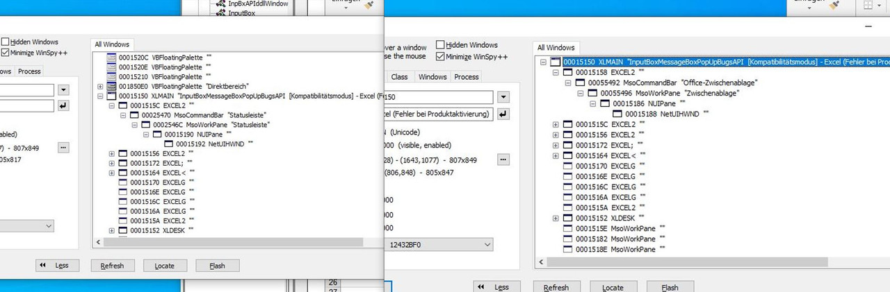Click window icon of 0001520E VBFloatingPalette row
Viewport: 890px width, 292px height.
tap(111, 67)
